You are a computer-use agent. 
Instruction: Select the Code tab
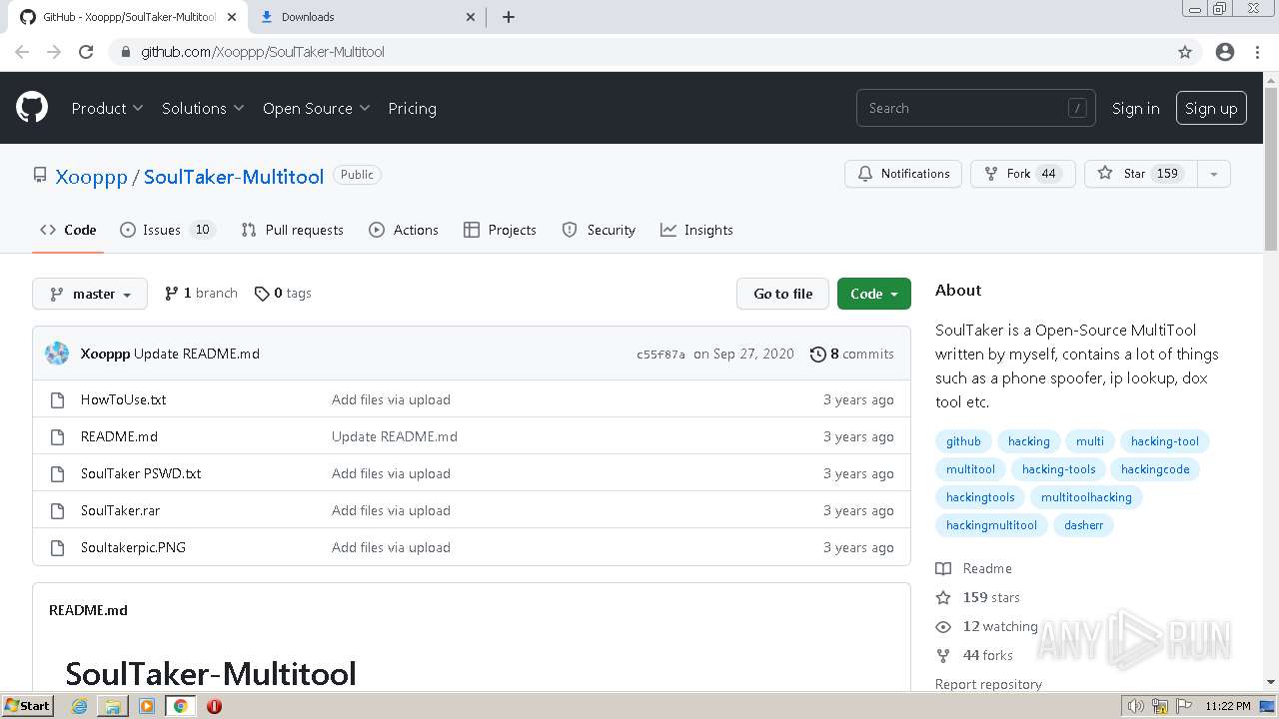pos(68,230)
